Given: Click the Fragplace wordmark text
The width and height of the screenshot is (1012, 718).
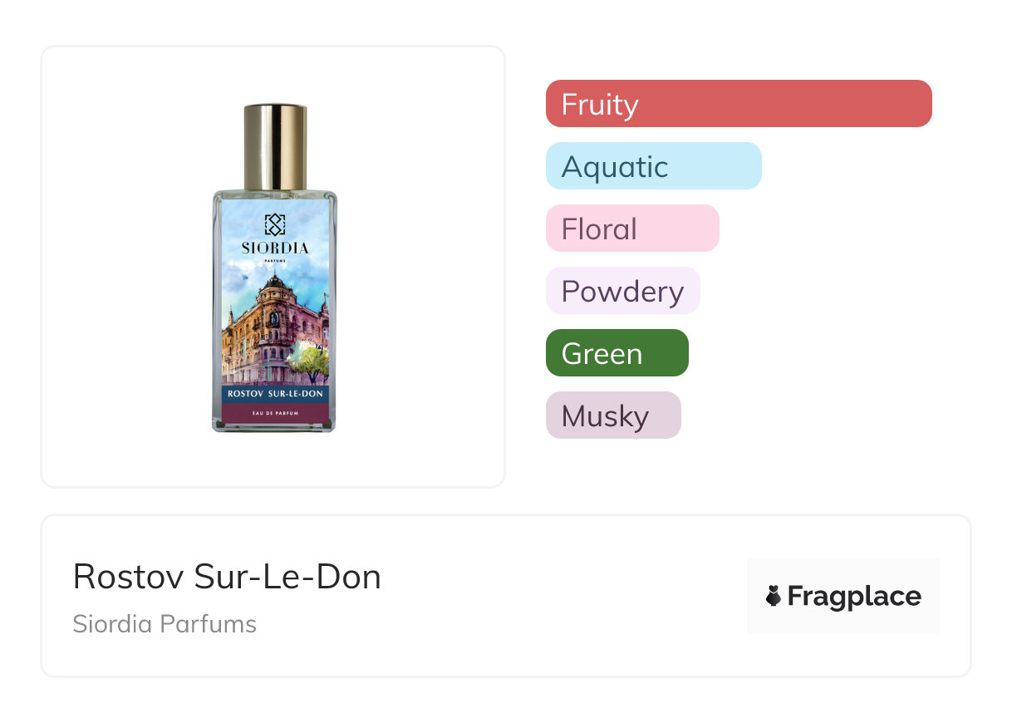Looking at the screenshot, I should click(854, 597).
